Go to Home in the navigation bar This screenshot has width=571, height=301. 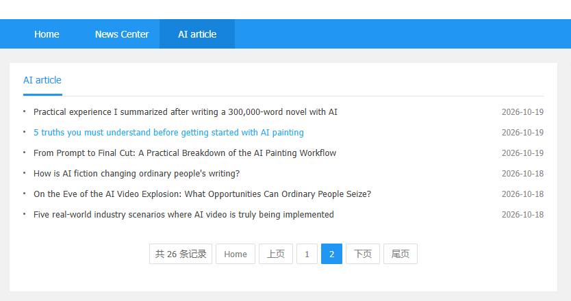pyautogui.click(x=47, y=34)
